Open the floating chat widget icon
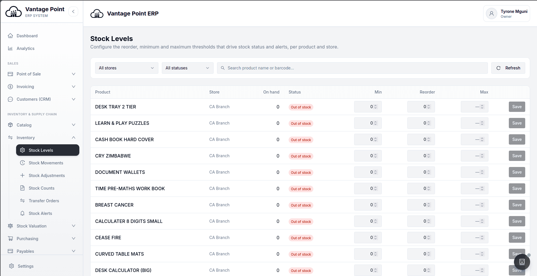This screenshot has height=276, width=537. tap(522, 262)
